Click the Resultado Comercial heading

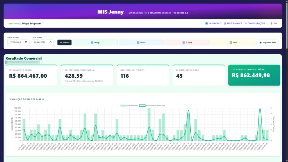(24, 58)
